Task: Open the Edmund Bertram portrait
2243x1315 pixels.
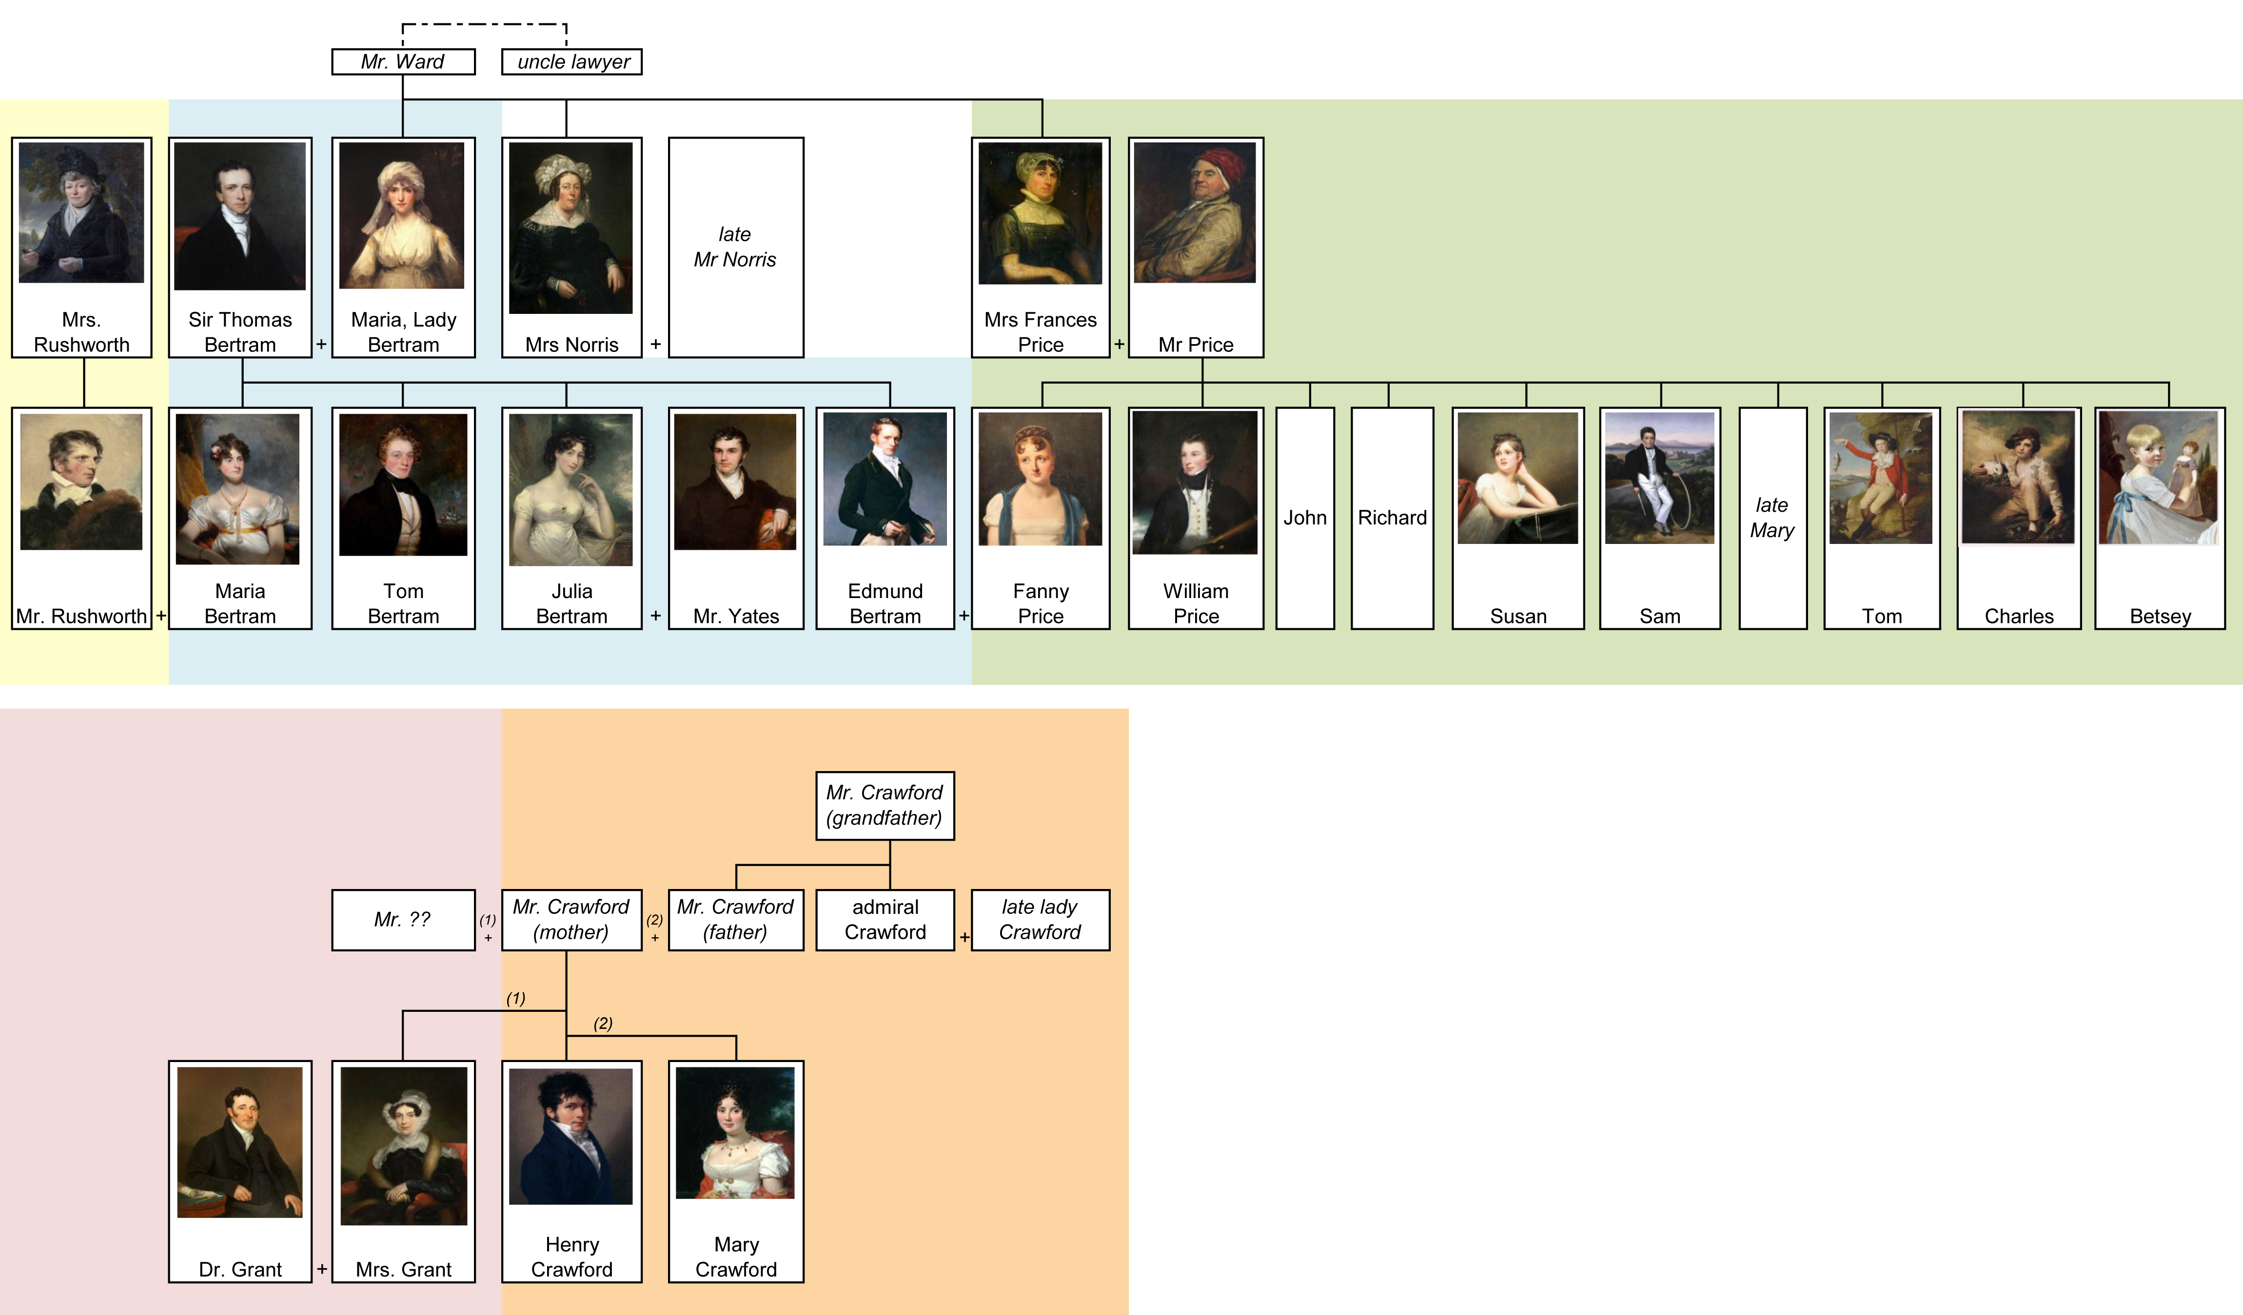Action: point(885,479)
